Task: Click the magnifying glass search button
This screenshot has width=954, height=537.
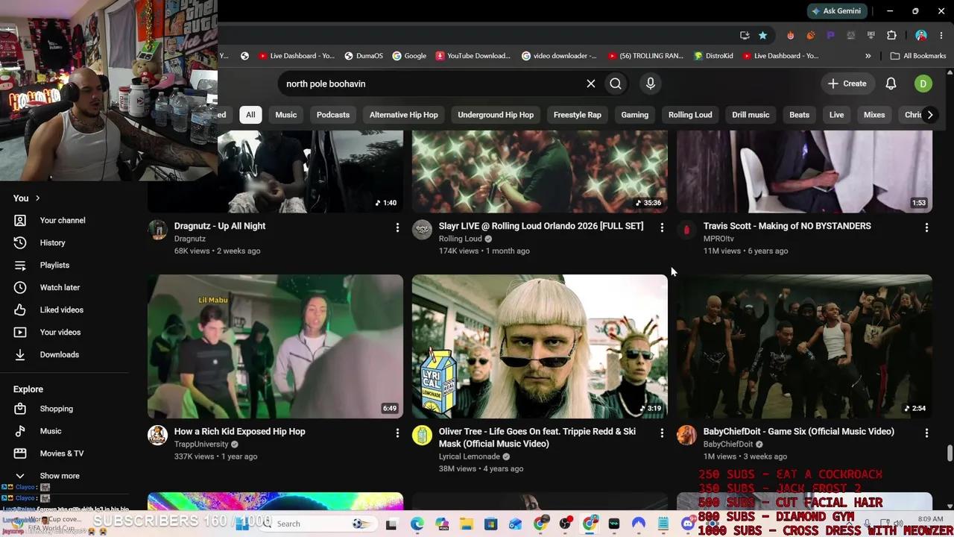Action: [x=616, y=84]
